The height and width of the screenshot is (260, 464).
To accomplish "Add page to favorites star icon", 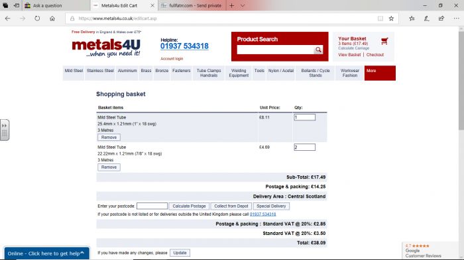I will [391, 19].
